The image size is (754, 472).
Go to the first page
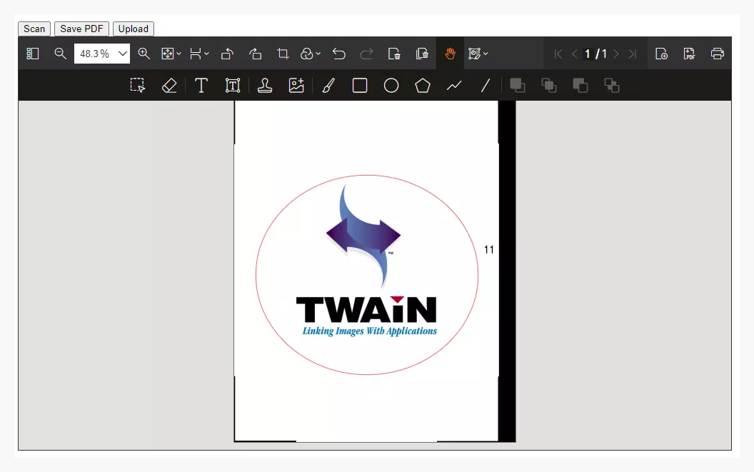point(558,54)
